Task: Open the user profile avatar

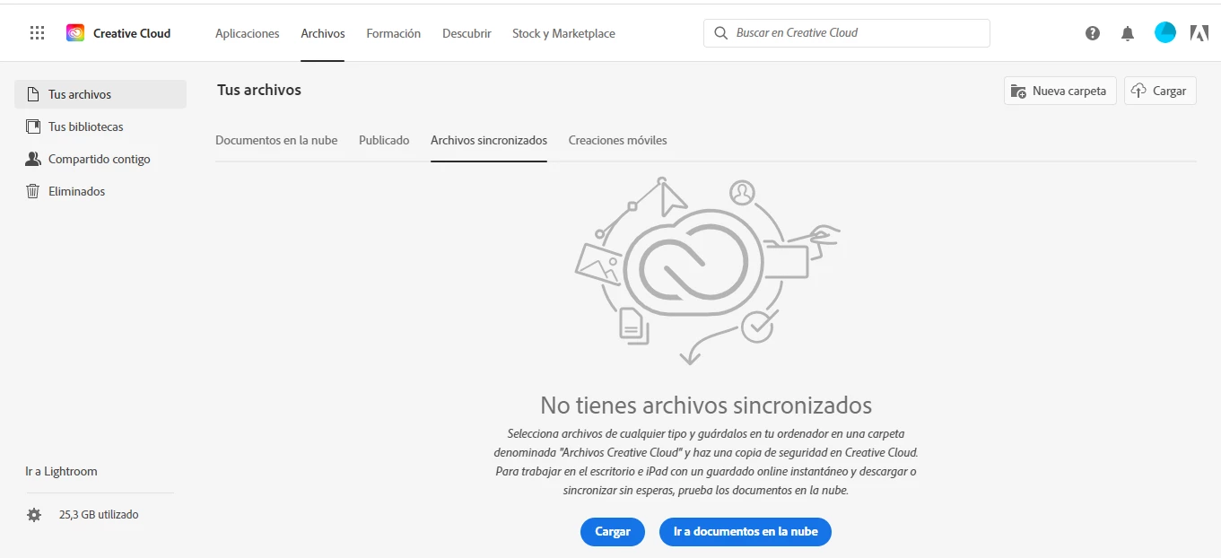Action: (x=1164, y=33)
